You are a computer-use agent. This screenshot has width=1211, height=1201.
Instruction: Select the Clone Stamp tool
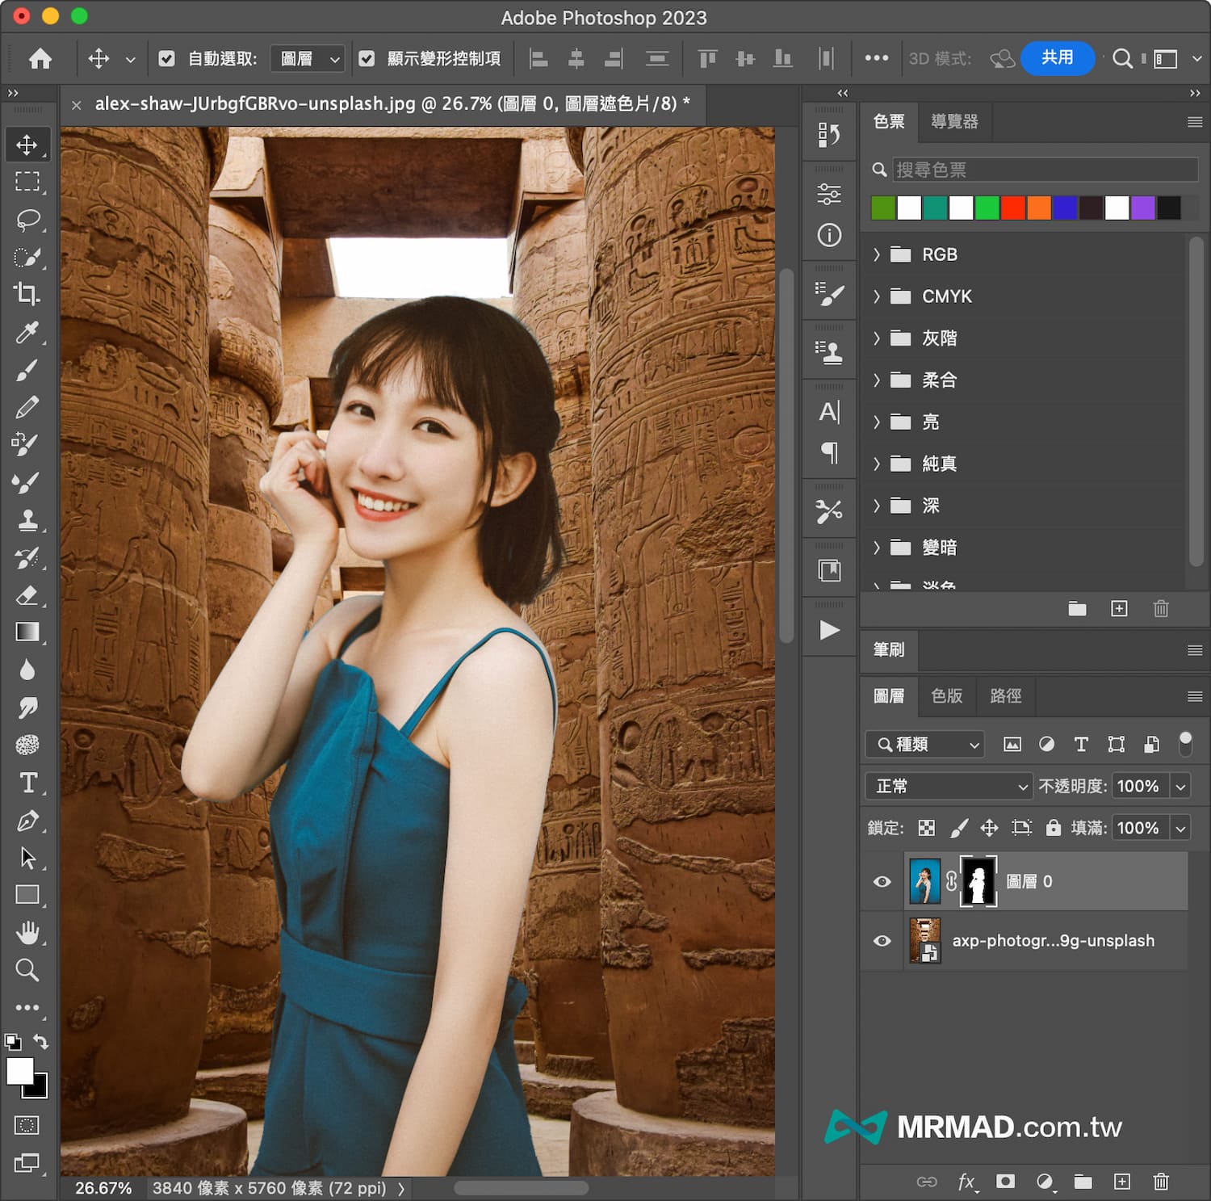point(27,521)
